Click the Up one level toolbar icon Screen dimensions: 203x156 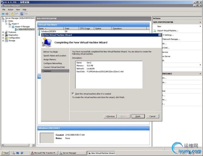click(x=12, y=14)
